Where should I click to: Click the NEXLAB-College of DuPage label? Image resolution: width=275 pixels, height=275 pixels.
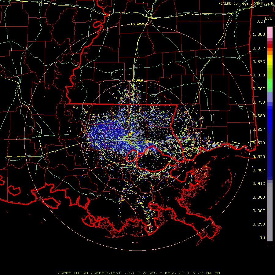tap(246, 3)
